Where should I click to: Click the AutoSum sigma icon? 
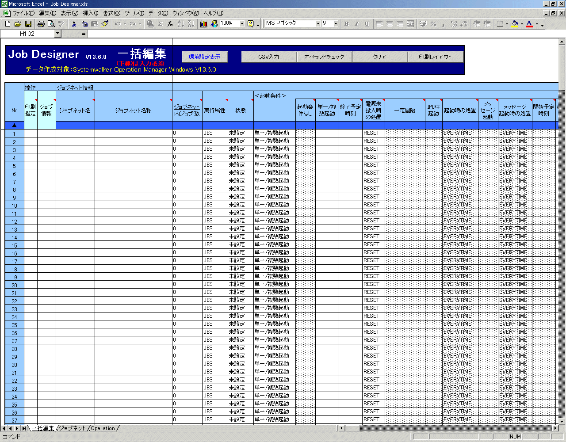(160, 24)
